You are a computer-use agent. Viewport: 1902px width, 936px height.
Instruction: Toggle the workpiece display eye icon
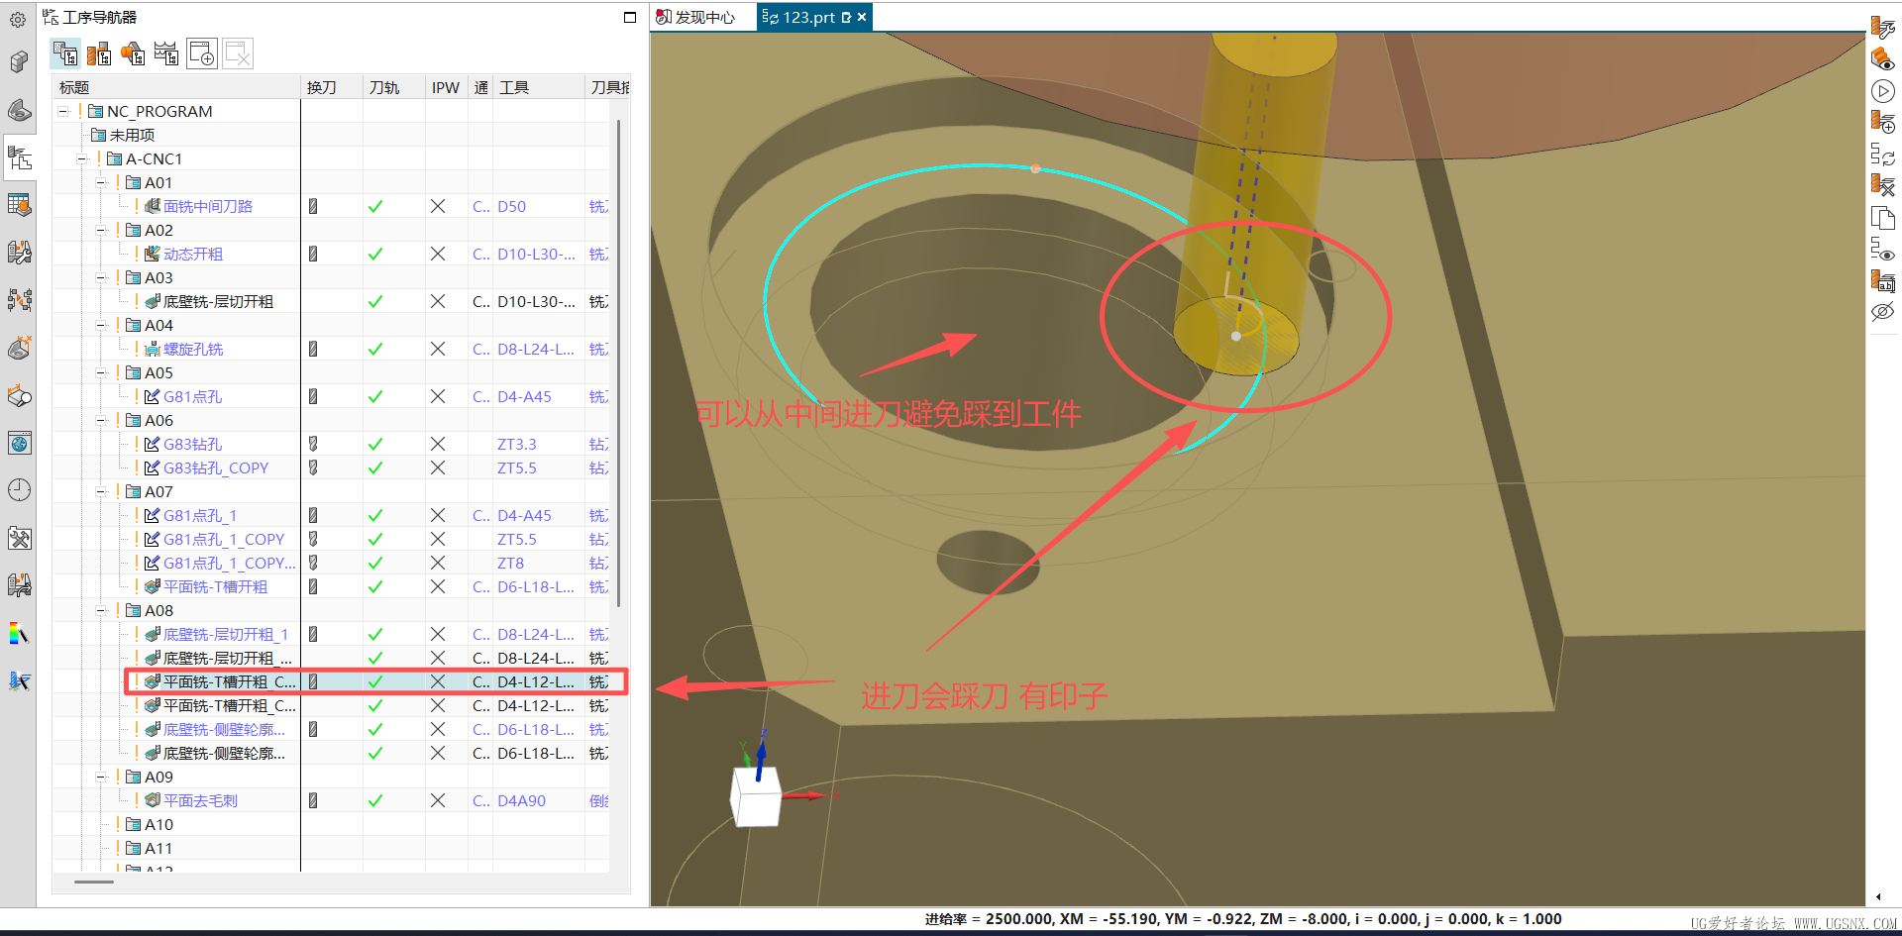[1882, 59]
